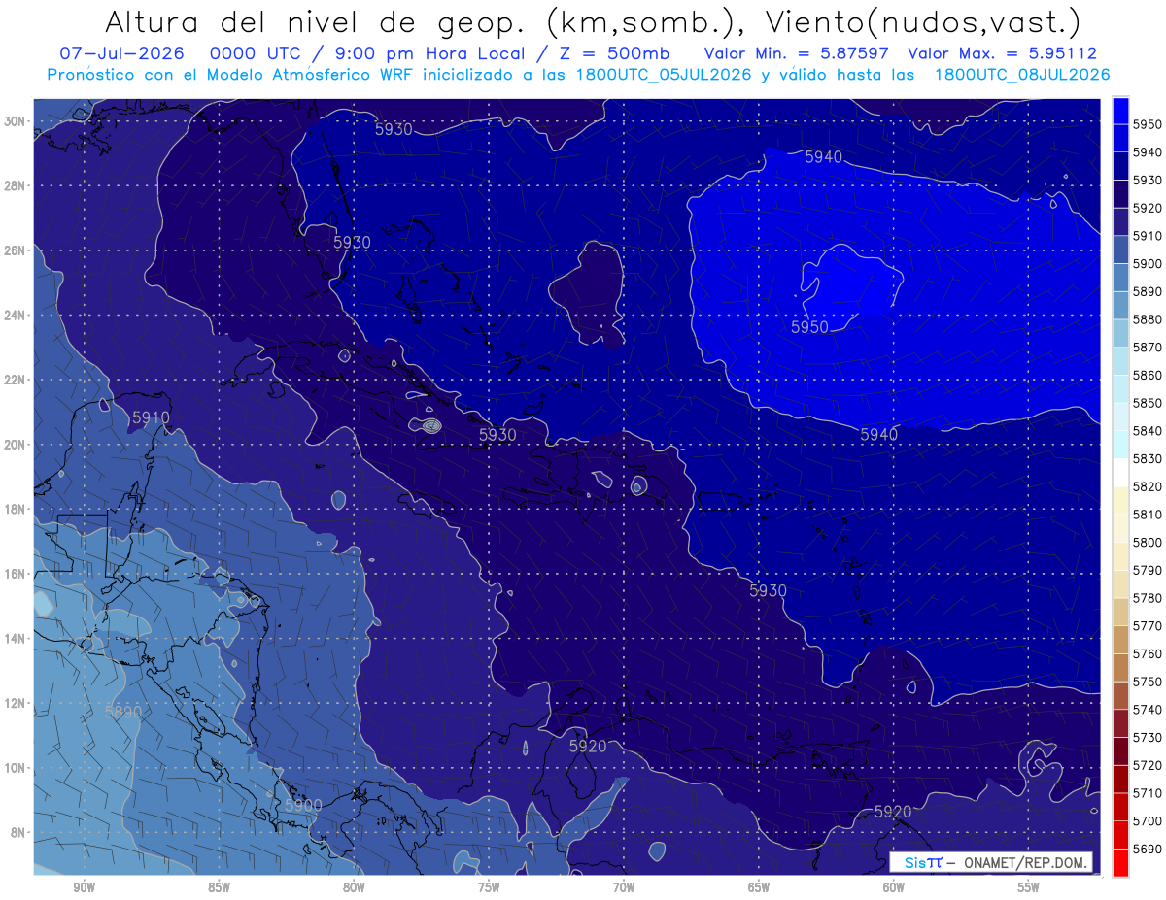This screenshot has width=1166, height=900.
Task: Click the '75W' longitude label
Action: pos(489,886)
